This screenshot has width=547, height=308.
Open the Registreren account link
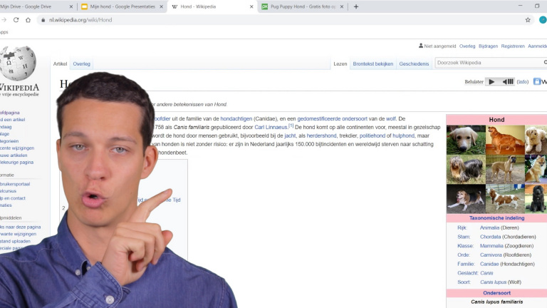pyautogui.click(x=512, y=46)
